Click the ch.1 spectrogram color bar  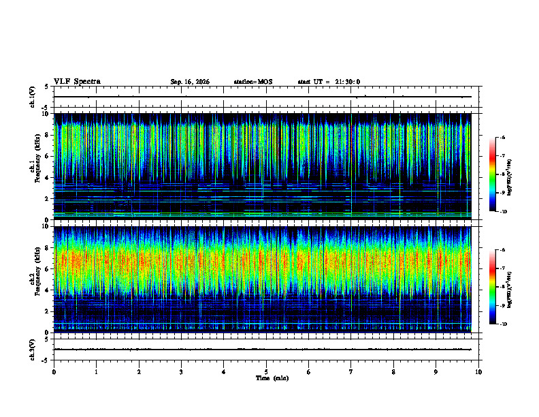tap(492, 174)
